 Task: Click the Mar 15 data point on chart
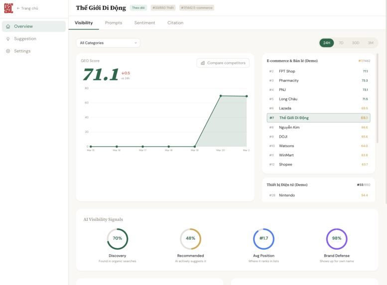point(91,146)
